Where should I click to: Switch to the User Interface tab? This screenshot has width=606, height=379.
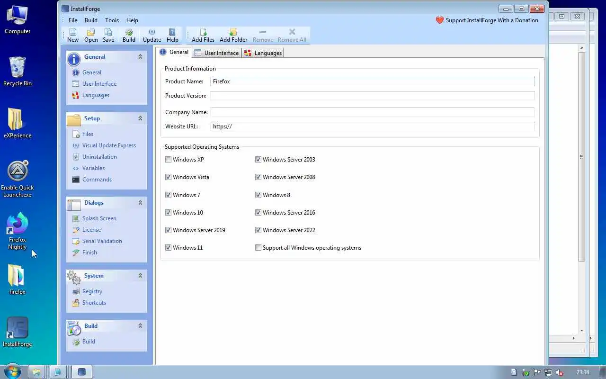[217, 53]
